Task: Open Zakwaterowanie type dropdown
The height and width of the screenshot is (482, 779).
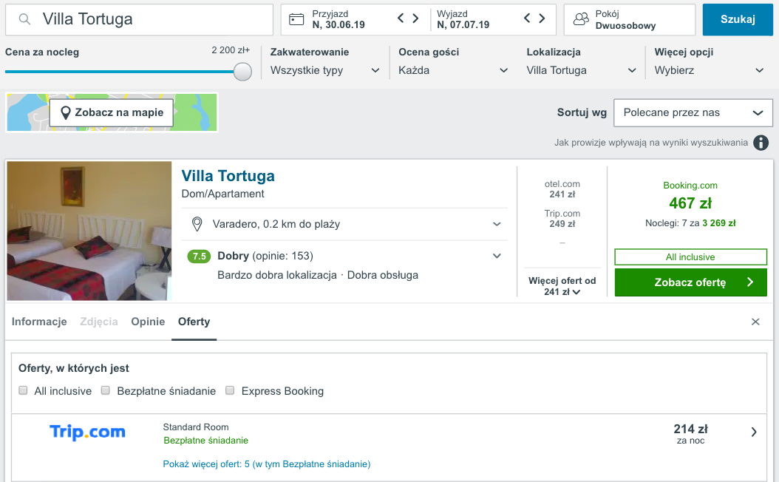Action: (325, 70)
